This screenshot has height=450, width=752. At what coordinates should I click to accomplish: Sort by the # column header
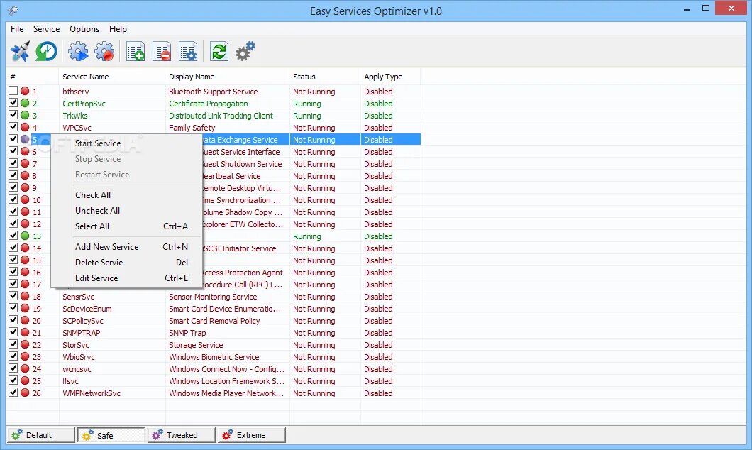point(33,76)
